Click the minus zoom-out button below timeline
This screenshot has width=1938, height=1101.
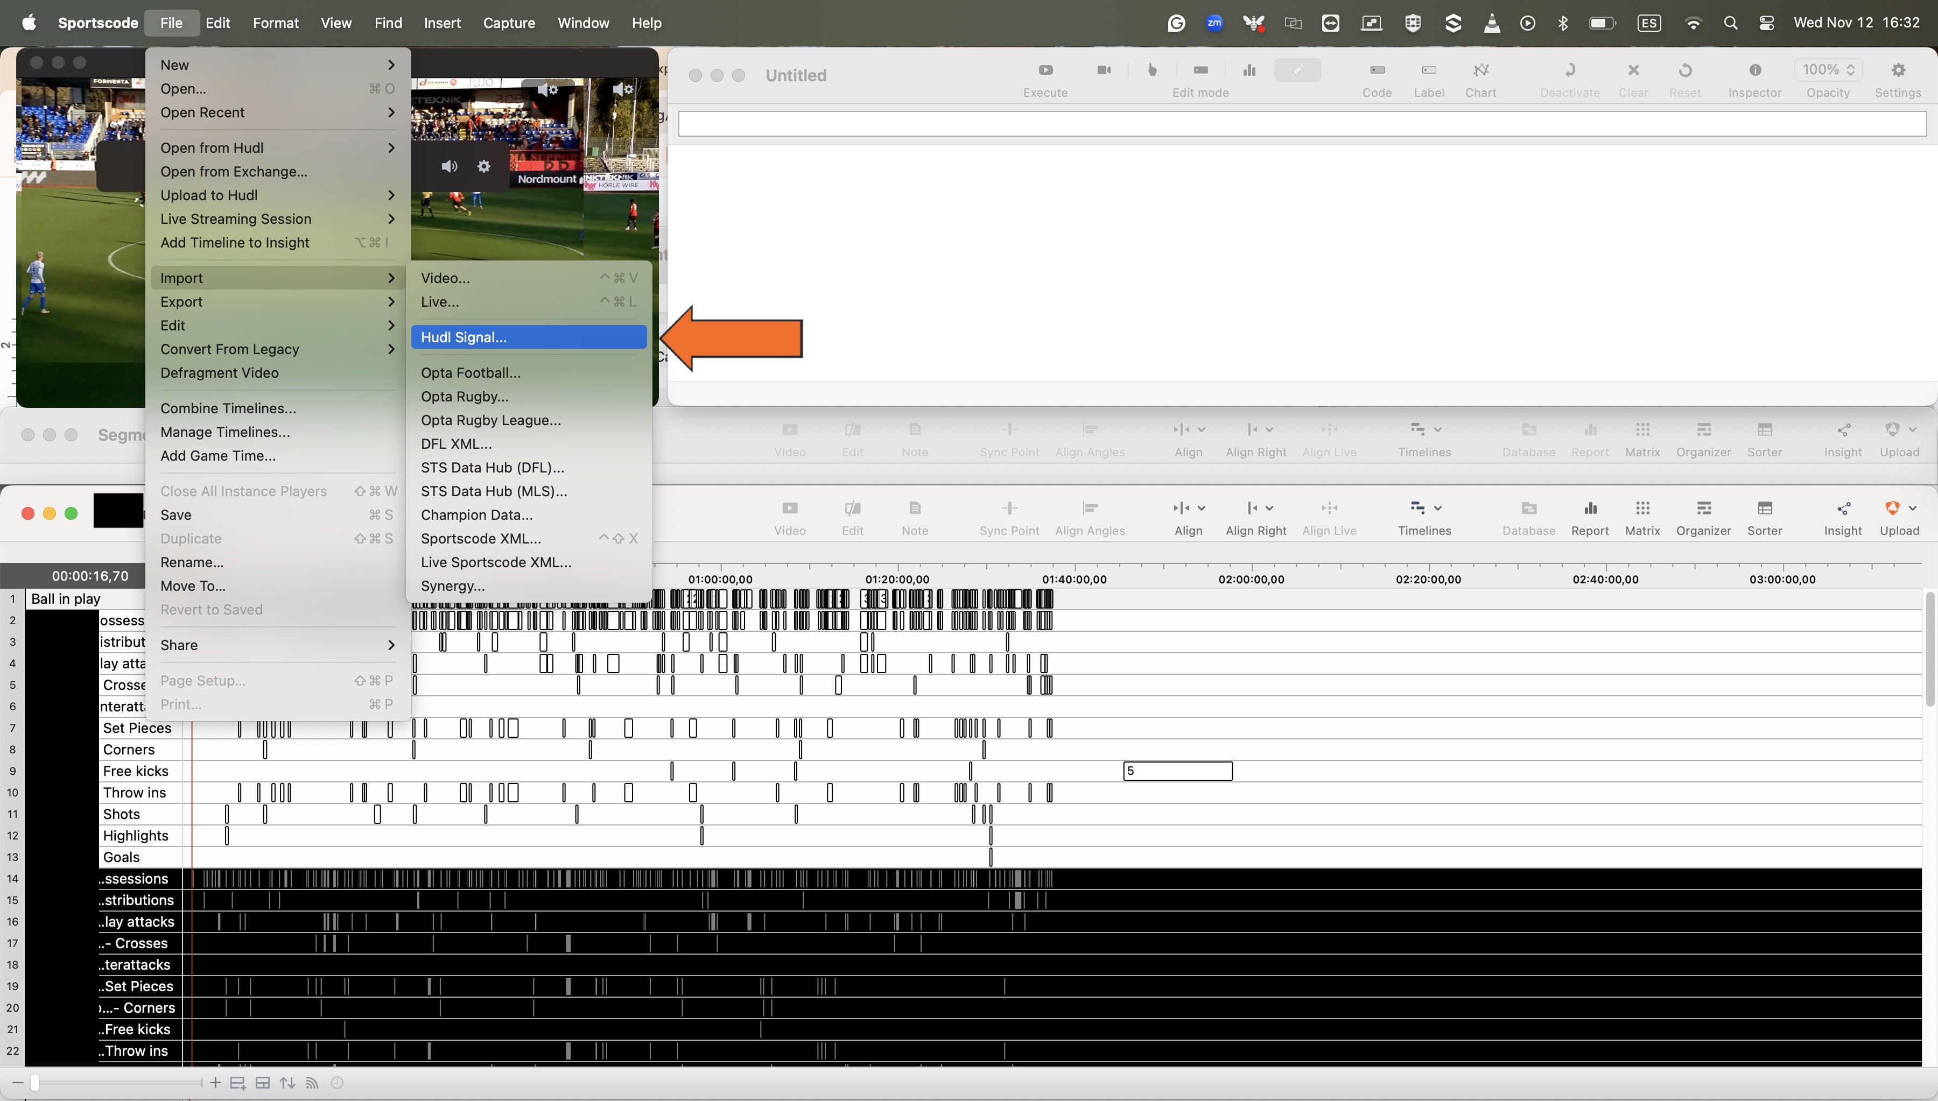(x=18, y=1083)
